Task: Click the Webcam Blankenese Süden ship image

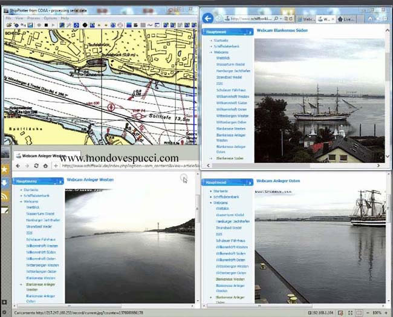Action: [x=320, y=100]
